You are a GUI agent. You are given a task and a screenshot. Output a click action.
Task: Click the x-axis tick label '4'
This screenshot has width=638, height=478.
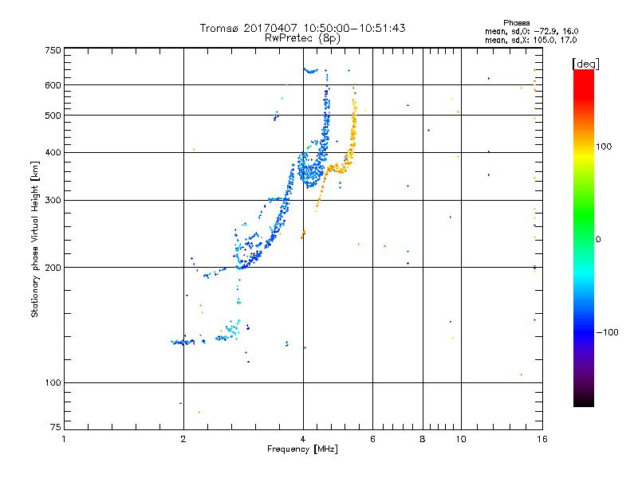(303, 439)
